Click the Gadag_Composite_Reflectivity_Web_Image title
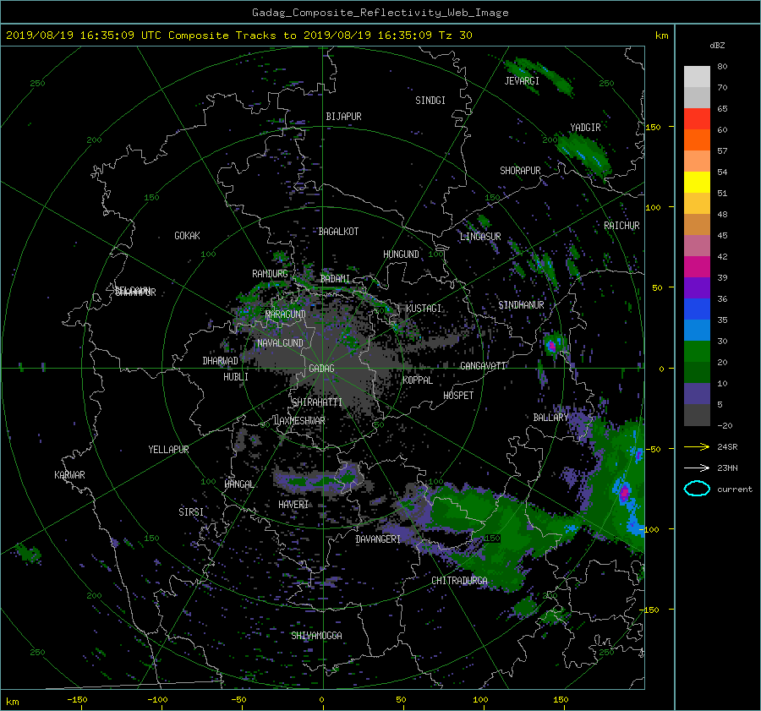 tap(380, 13)
